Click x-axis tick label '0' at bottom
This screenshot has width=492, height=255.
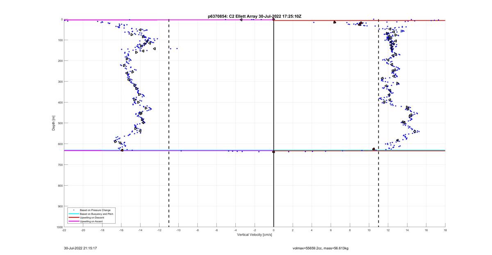(x=274, y=230)
